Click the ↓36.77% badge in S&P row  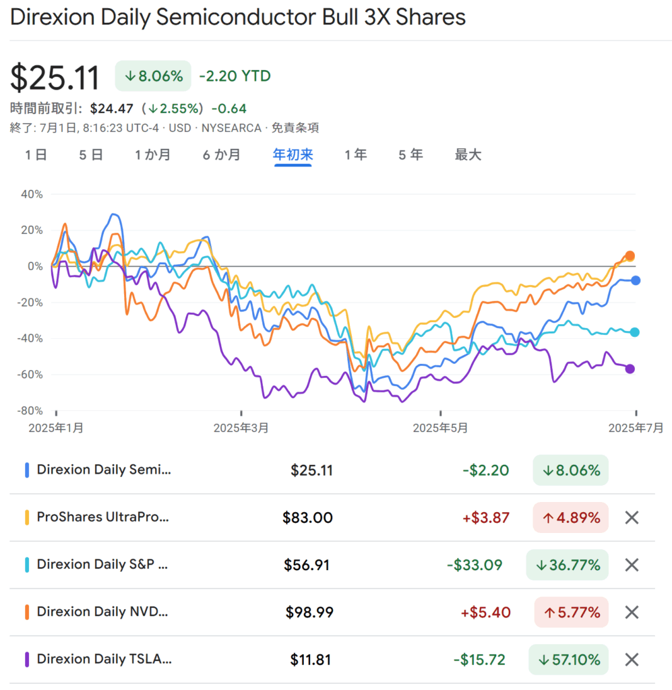pos(568,565)
